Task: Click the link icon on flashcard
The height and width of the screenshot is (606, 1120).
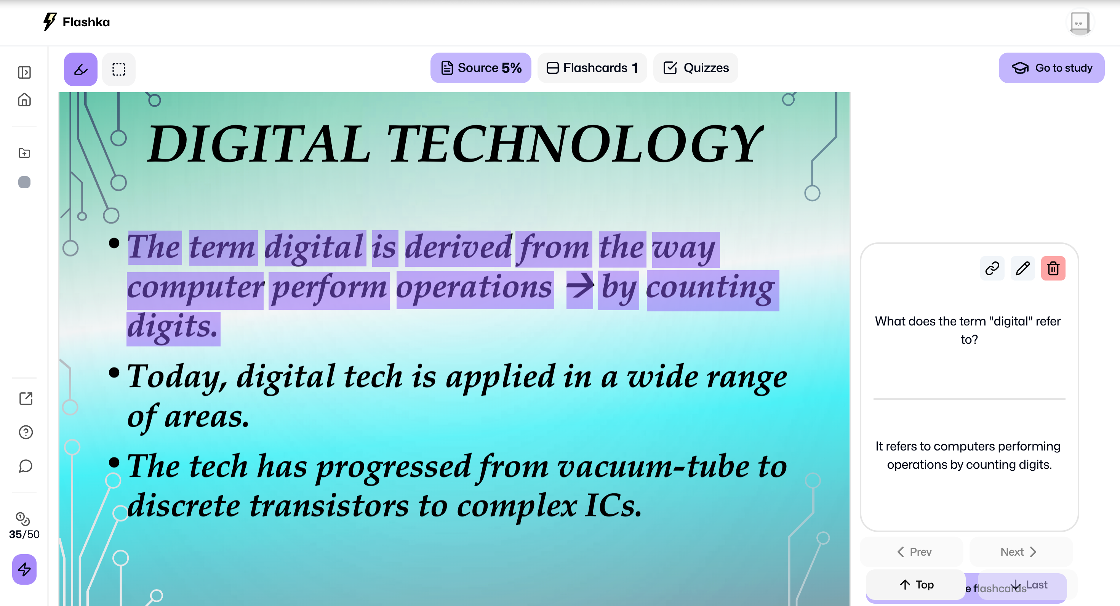Action: [x=992, y=269]
